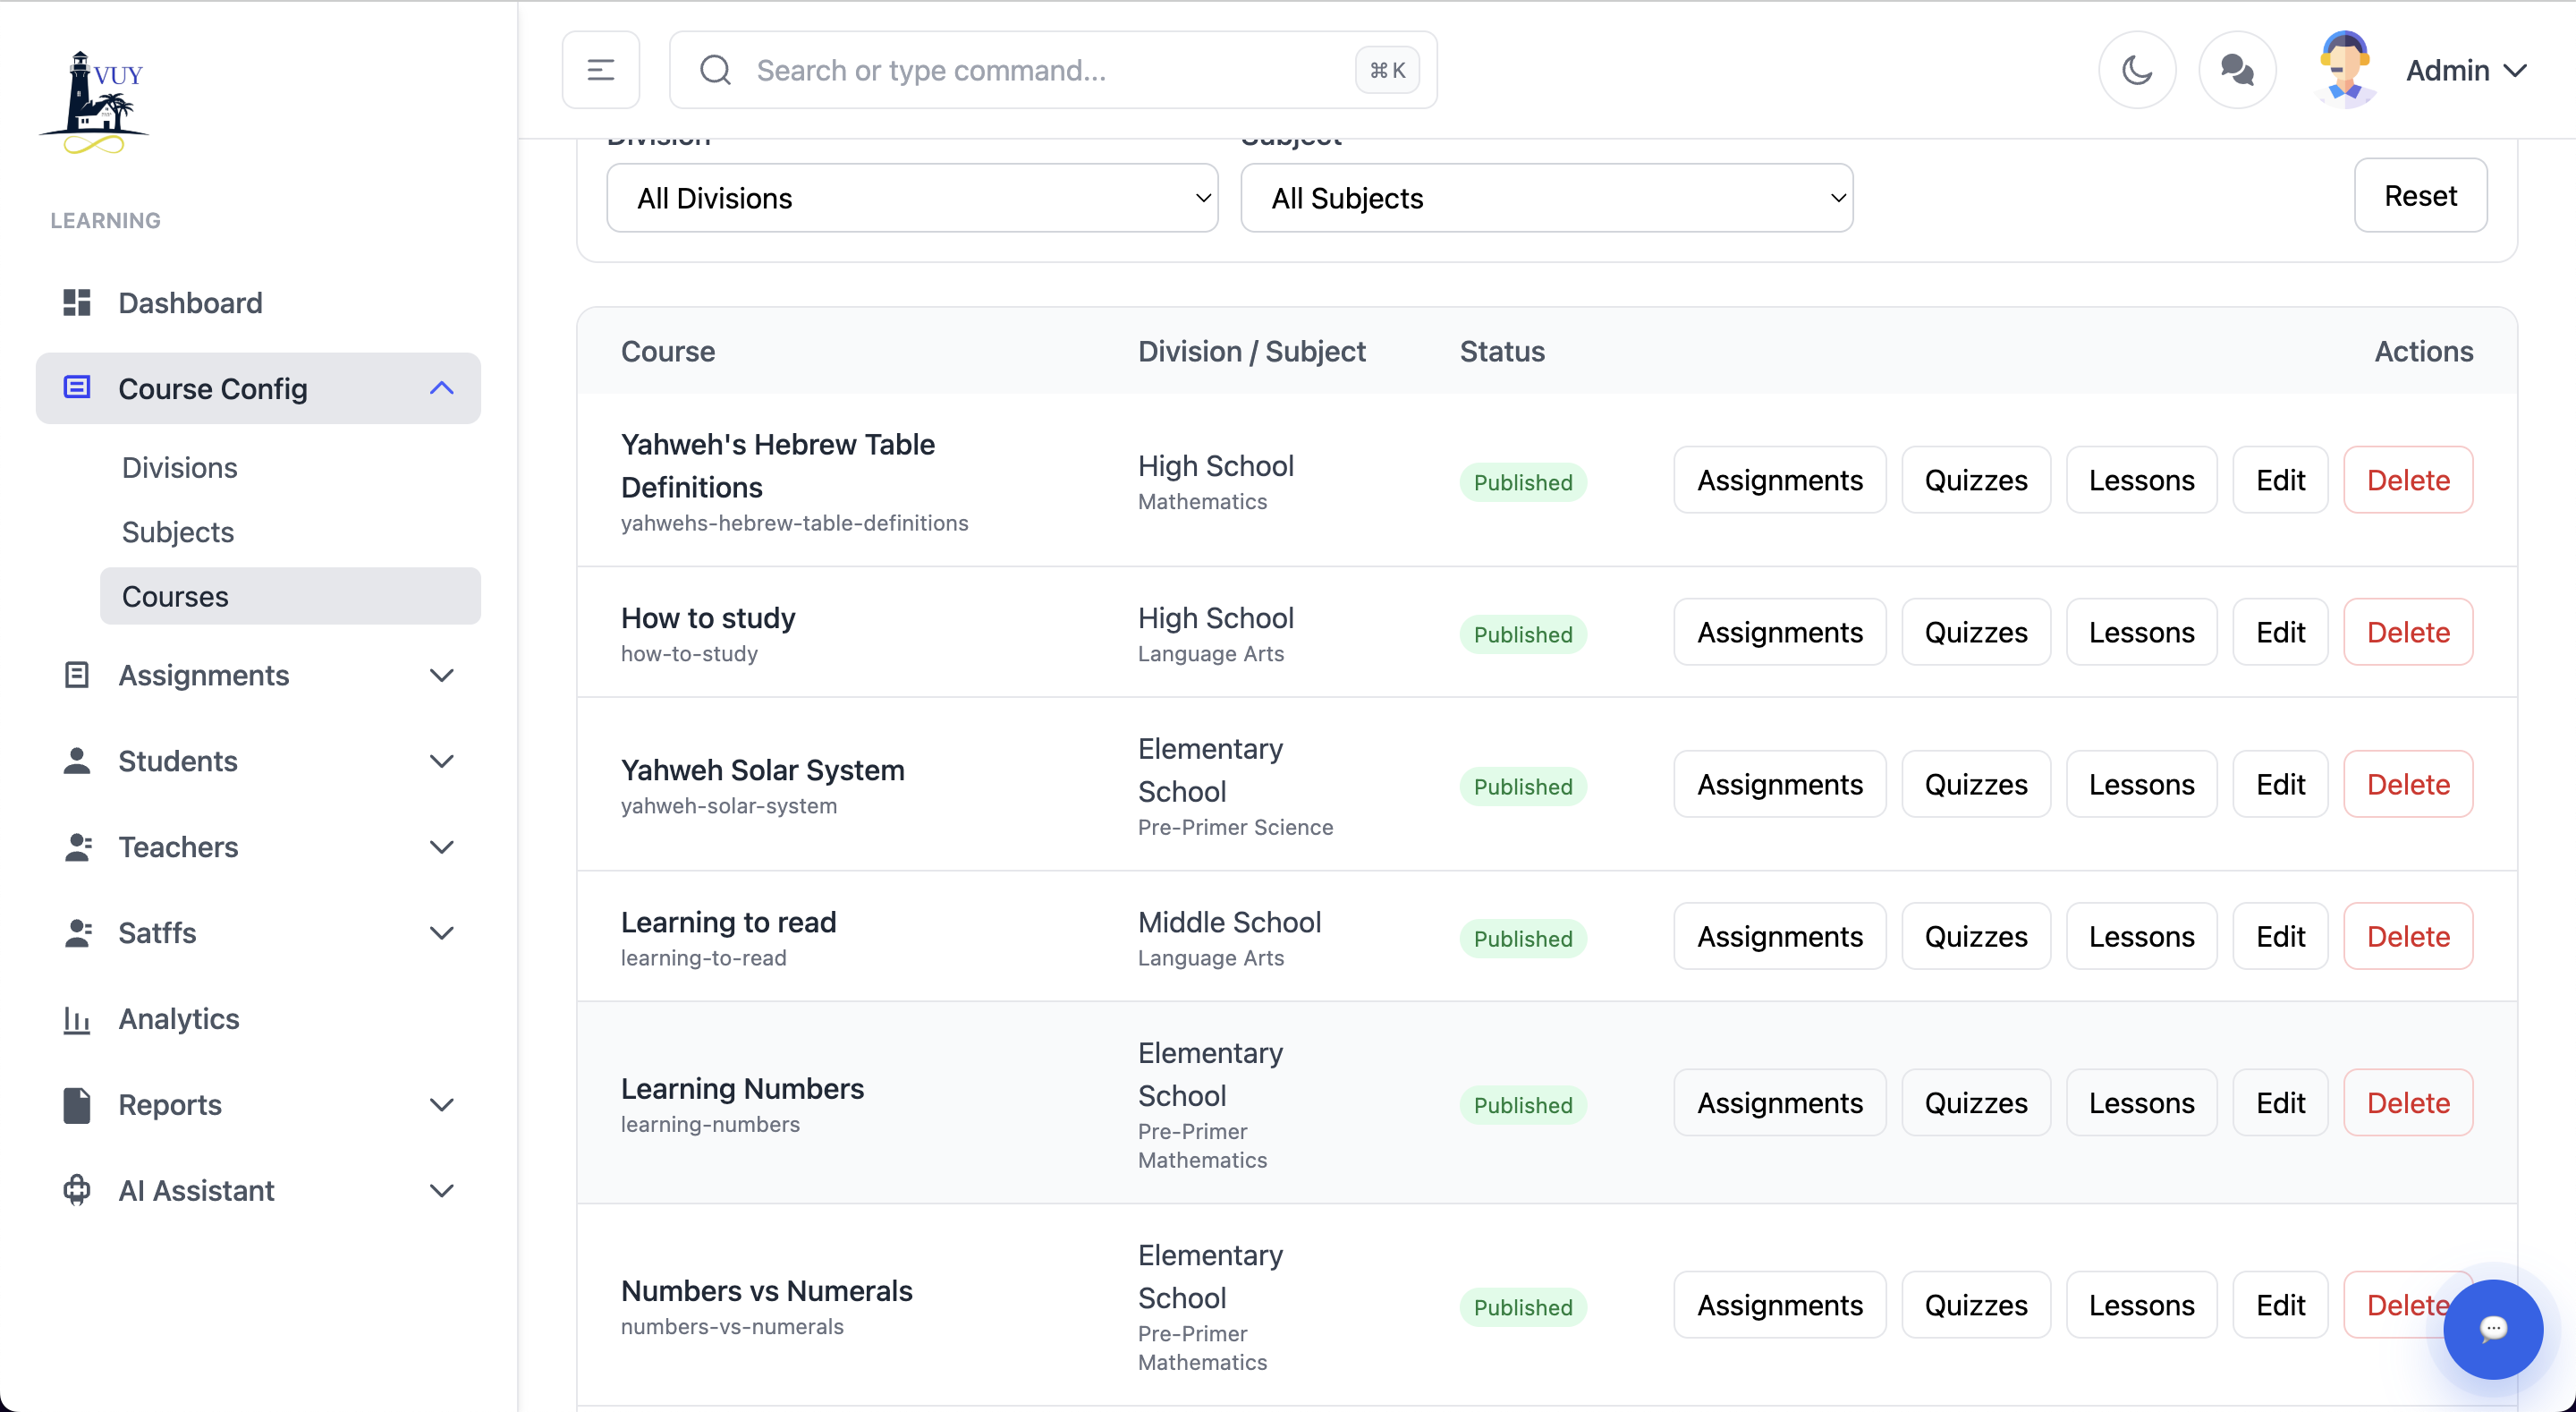Viewport: 2576px width, 1412px height.
Task: Delete the How to study course
Action: (x=2407, y=633)
